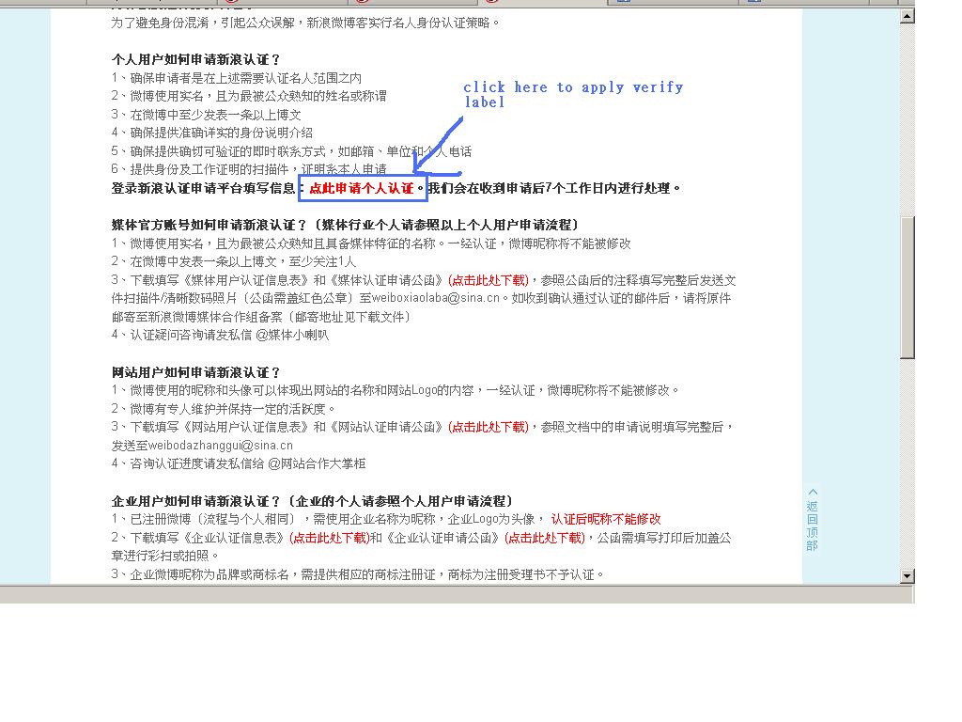This screenshot has width=962, height=722.
Task: Click the email weibodazhanggui@sina.cn text
Action: pyautogui.click(x=220, y=445)
